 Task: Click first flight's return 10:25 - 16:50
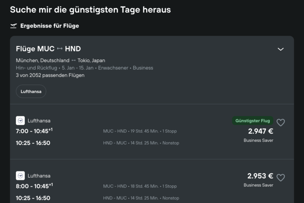[x=33, y=143]
